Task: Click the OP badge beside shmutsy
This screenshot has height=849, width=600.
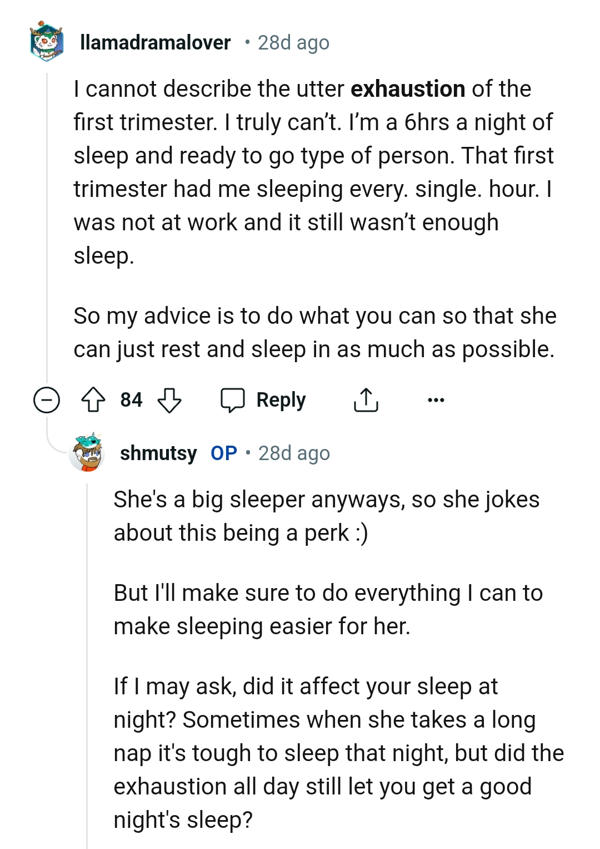Action: click(x=224, y=453)
